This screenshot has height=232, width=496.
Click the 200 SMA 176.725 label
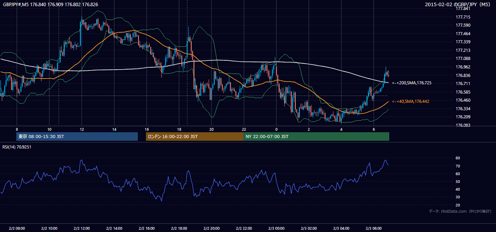click(412, 83)
